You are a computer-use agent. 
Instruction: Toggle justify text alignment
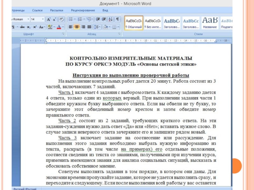(89, 27)
